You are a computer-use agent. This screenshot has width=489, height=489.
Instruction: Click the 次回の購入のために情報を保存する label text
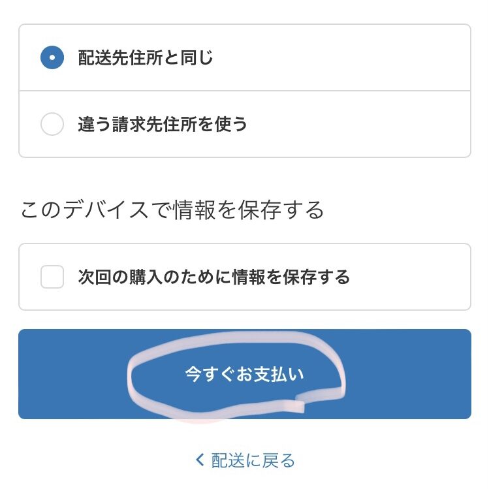[214, 277]
